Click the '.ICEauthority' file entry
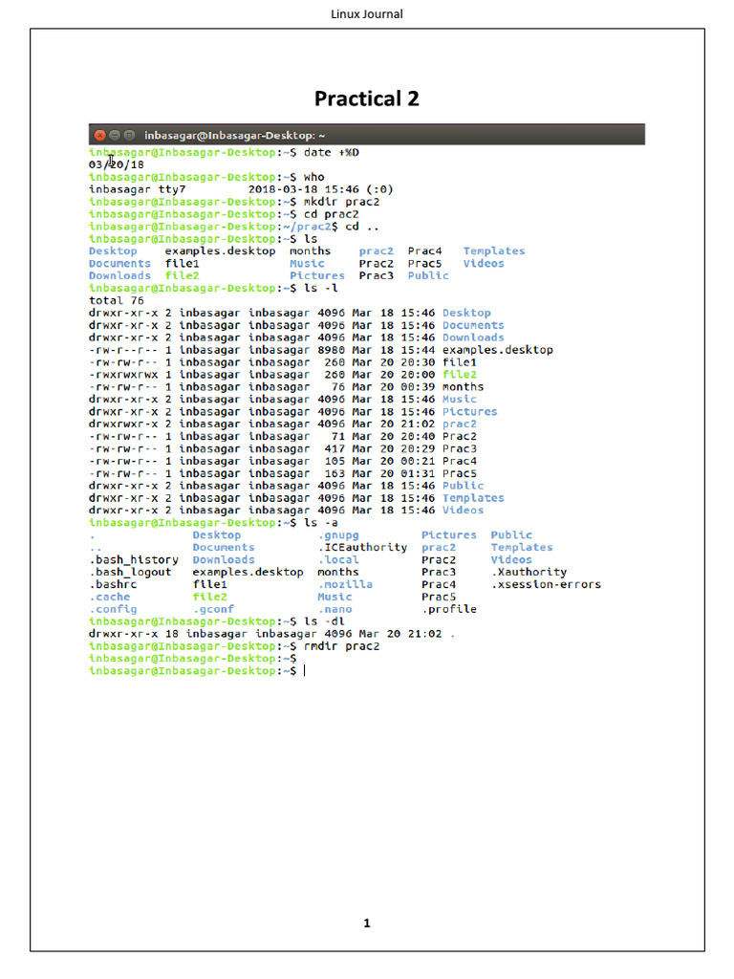Image resolution: width=734 pixels, height=979 pixels. click(362, 548)
